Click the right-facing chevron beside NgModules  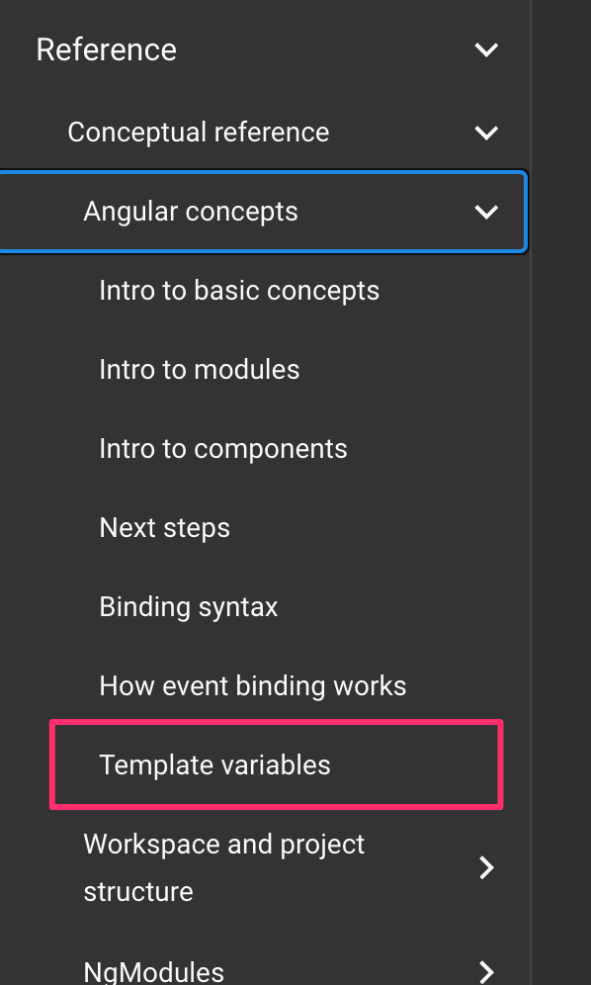coord(485,970)
